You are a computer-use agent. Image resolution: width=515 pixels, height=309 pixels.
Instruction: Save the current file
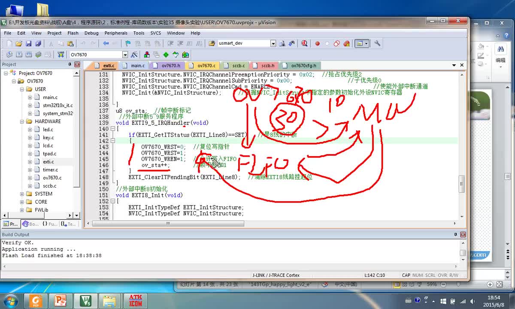(x=28, y=43)
